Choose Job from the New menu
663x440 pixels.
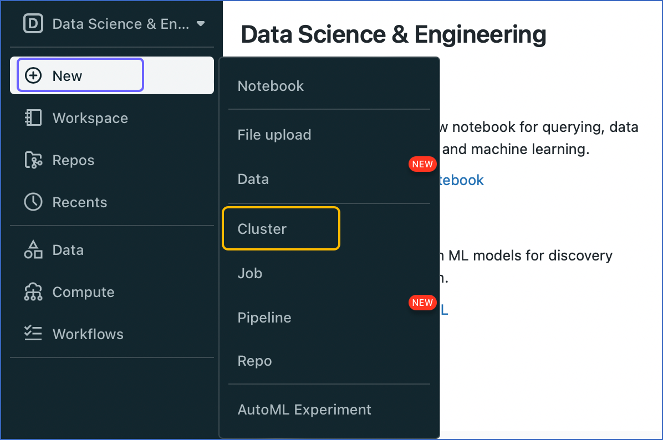(249, 273)
